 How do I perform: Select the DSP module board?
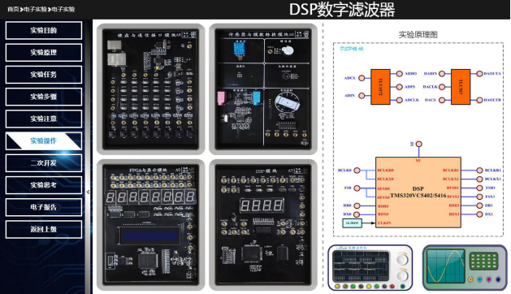click(263, 225)
